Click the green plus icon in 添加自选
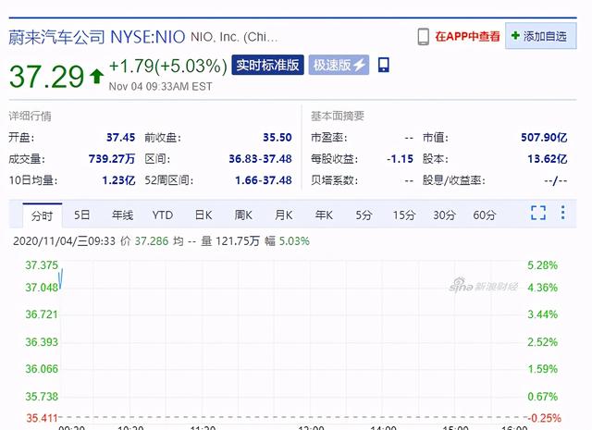This screenshot has width=592, height=430. 515,35
